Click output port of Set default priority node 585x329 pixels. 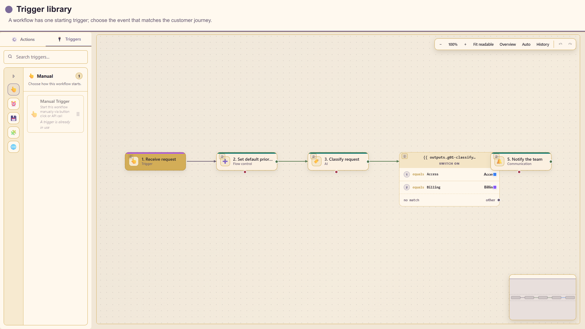(x=277, y=162)
